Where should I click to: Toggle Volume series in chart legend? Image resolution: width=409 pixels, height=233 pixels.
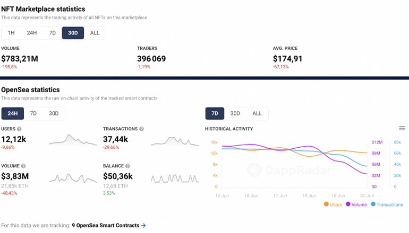[x=356, y=204]
